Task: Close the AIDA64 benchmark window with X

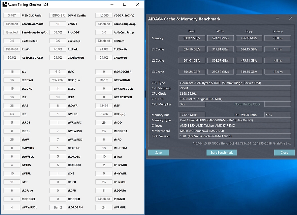Action: click(x=290, y=18)
